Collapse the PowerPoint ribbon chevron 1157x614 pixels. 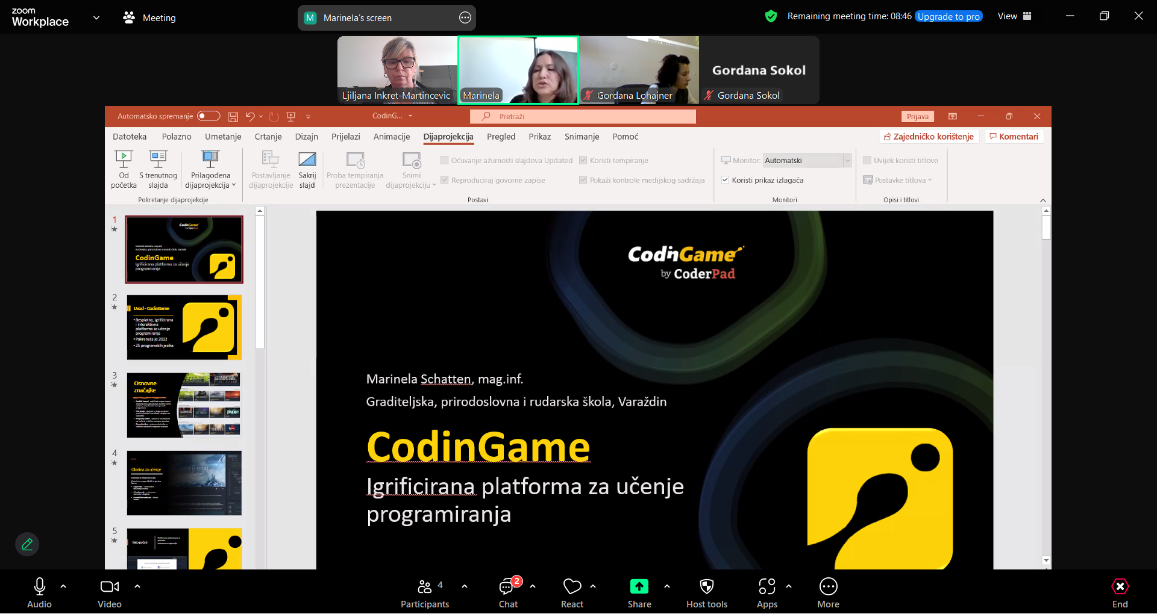click(x=1043, y=200)
